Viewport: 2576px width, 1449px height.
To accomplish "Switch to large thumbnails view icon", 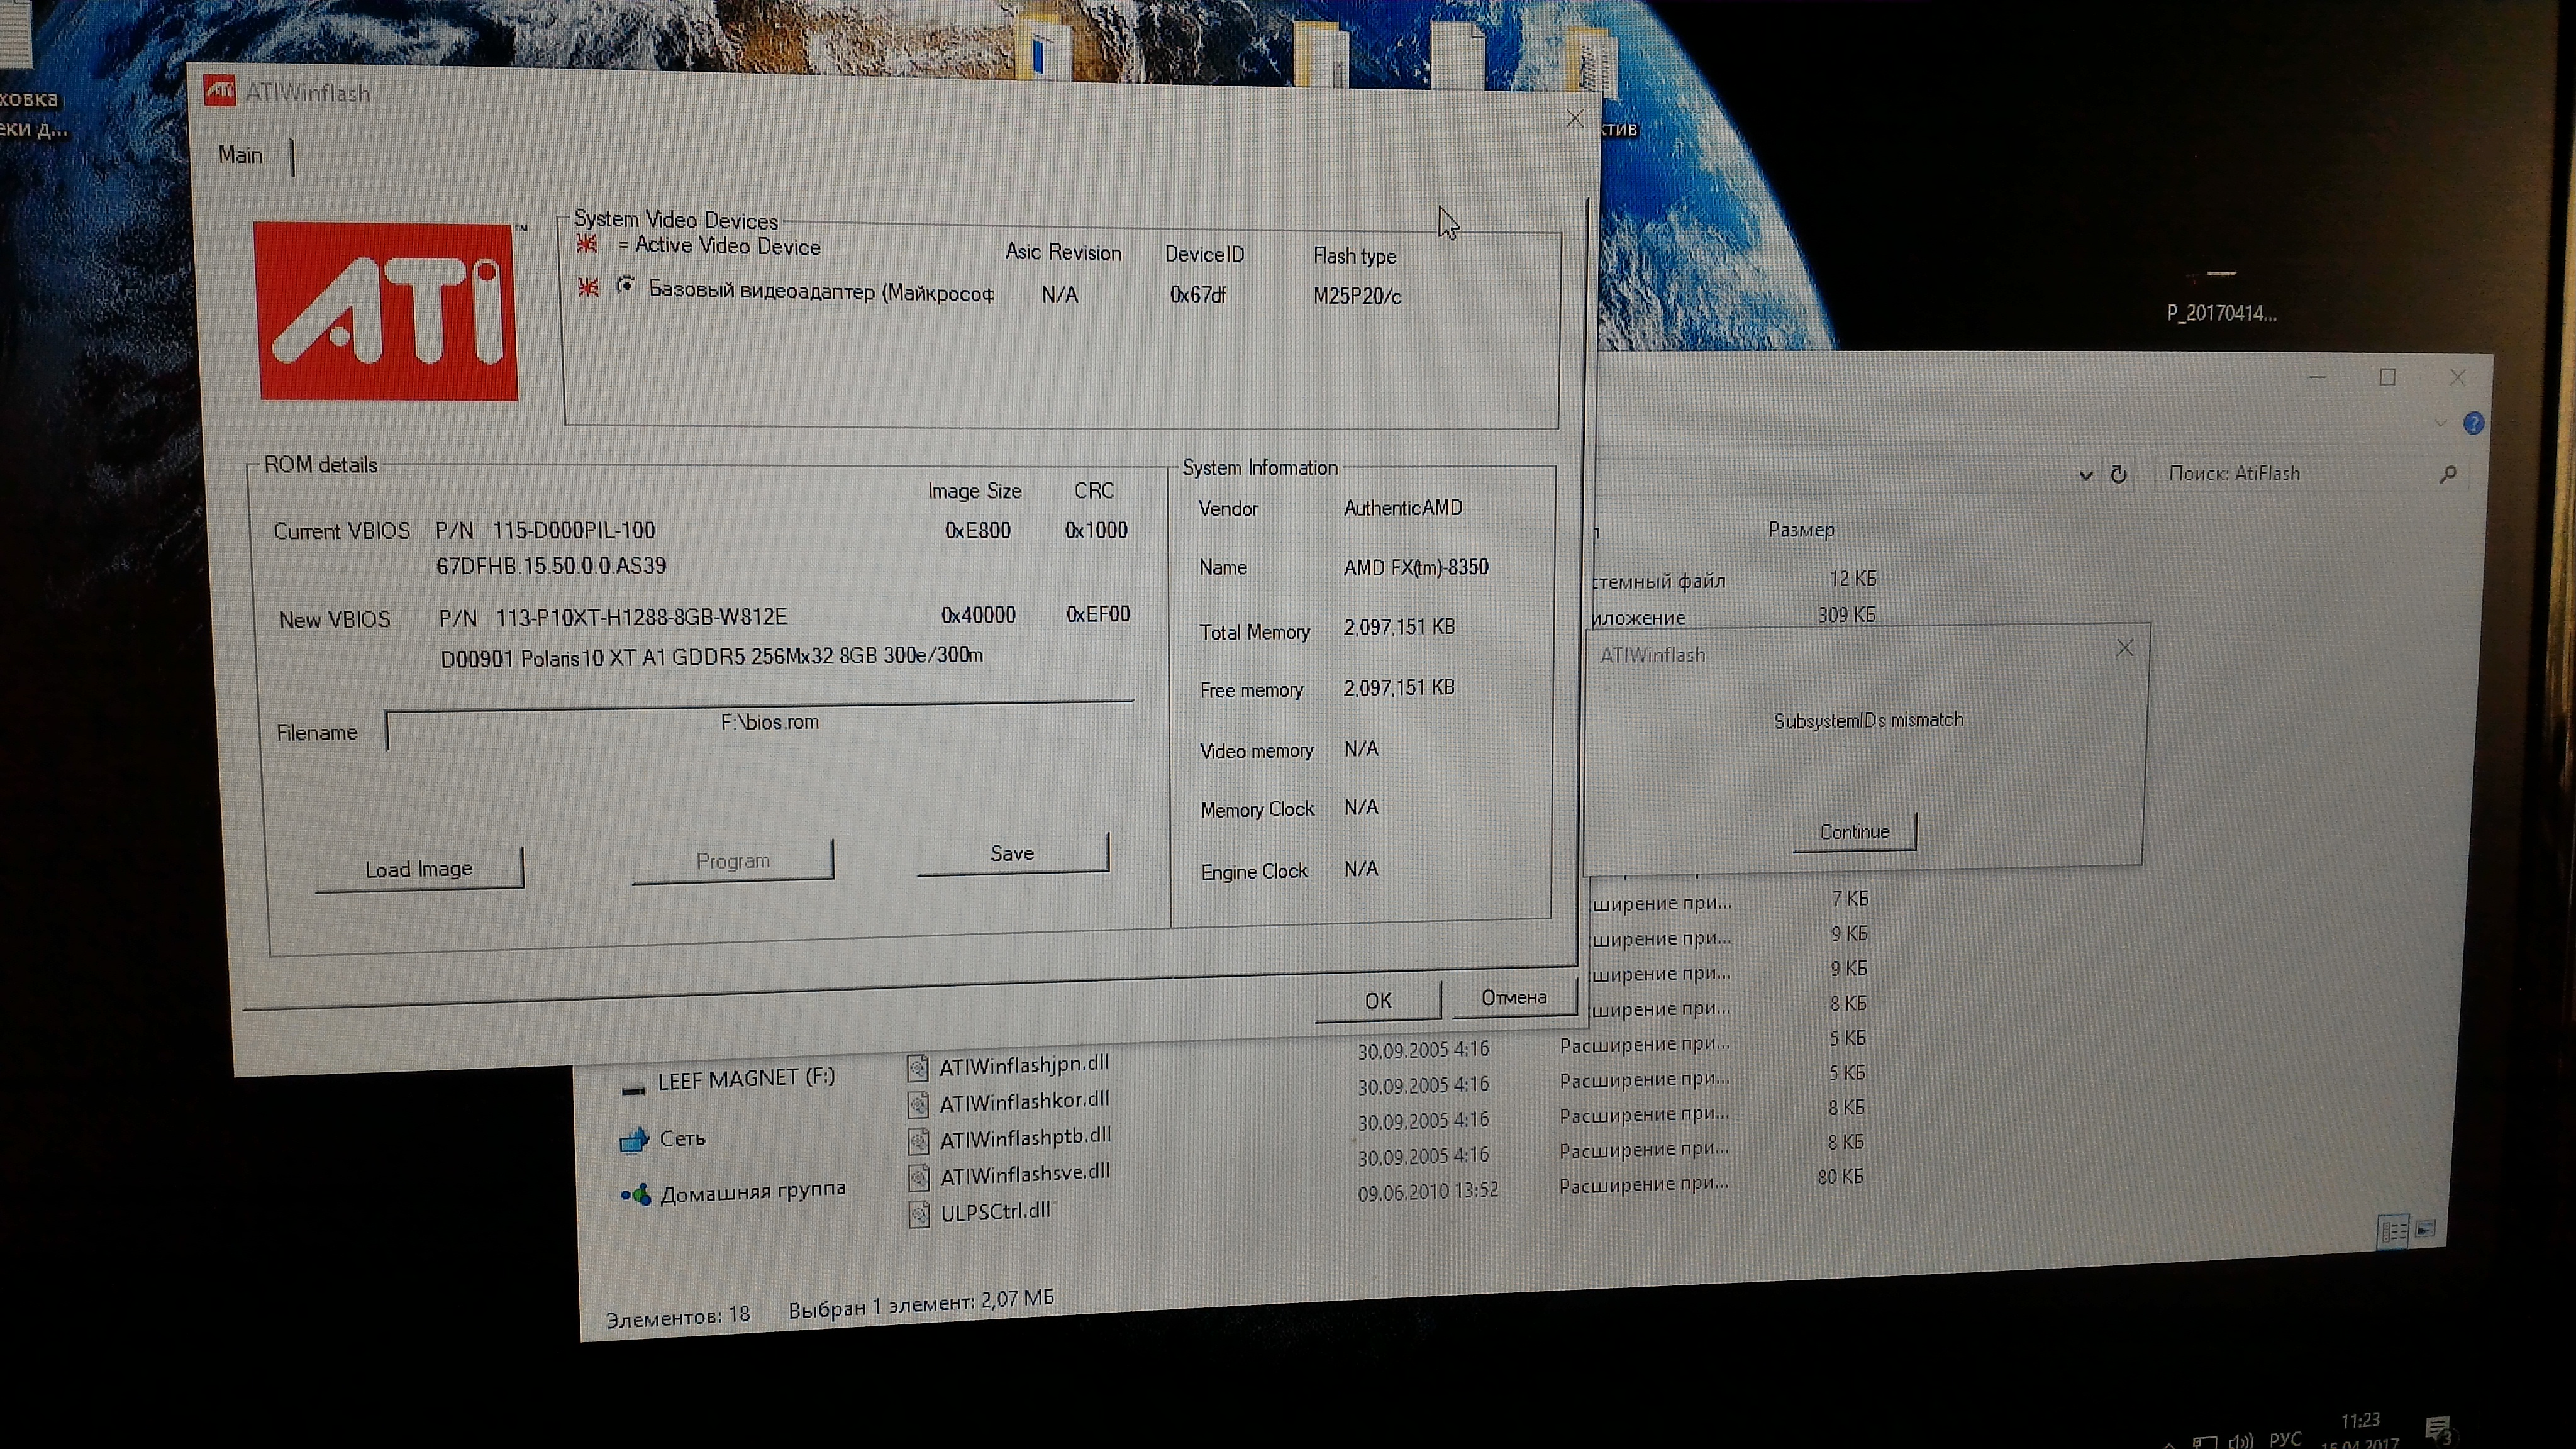I will click(x=2426, y=1229).
